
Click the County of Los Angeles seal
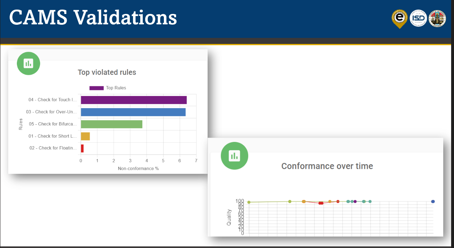(x=437, y=18)
